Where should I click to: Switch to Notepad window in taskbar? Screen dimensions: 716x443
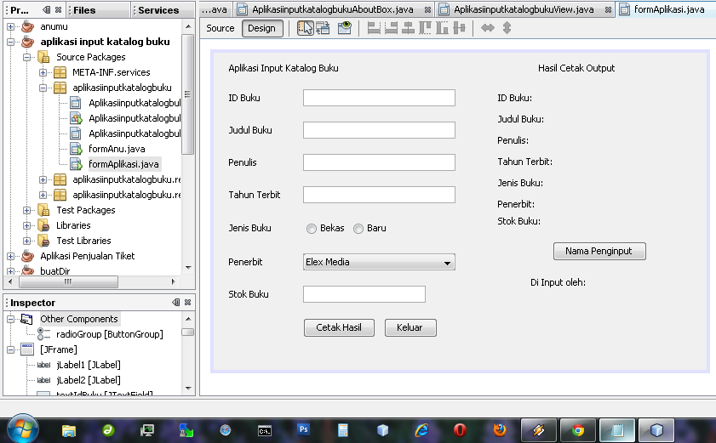click(x=617, y=430)
